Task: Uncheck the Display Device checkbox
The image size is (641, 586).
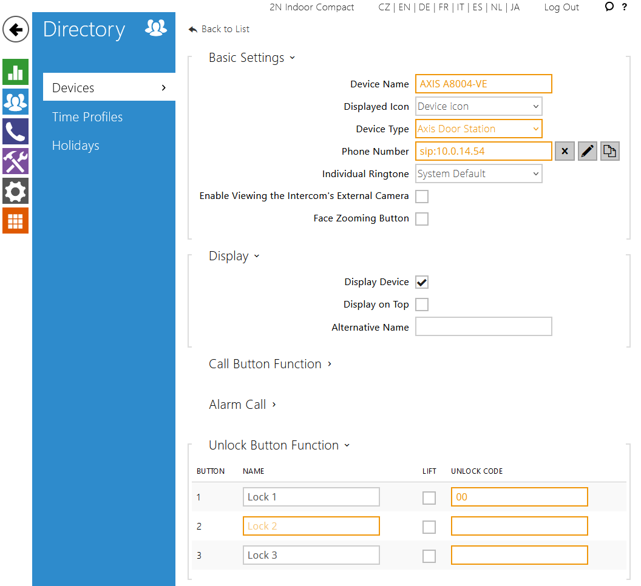Action: click(422, 282)
